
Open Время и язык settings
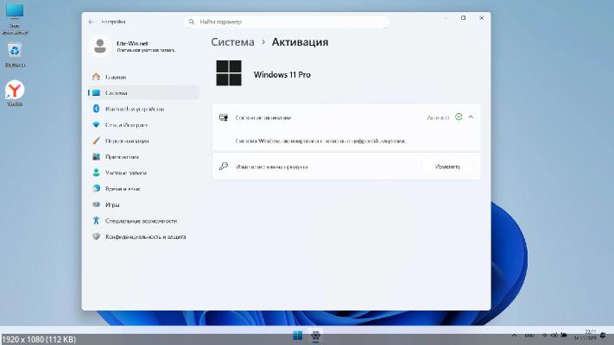click(x=123, y=188)
